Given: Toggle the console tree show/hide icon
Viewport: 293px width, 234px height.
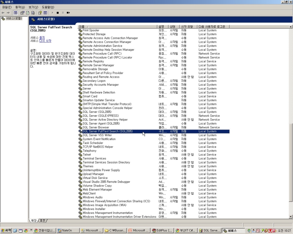Looking at the screenshot, I should coord(15,13).
